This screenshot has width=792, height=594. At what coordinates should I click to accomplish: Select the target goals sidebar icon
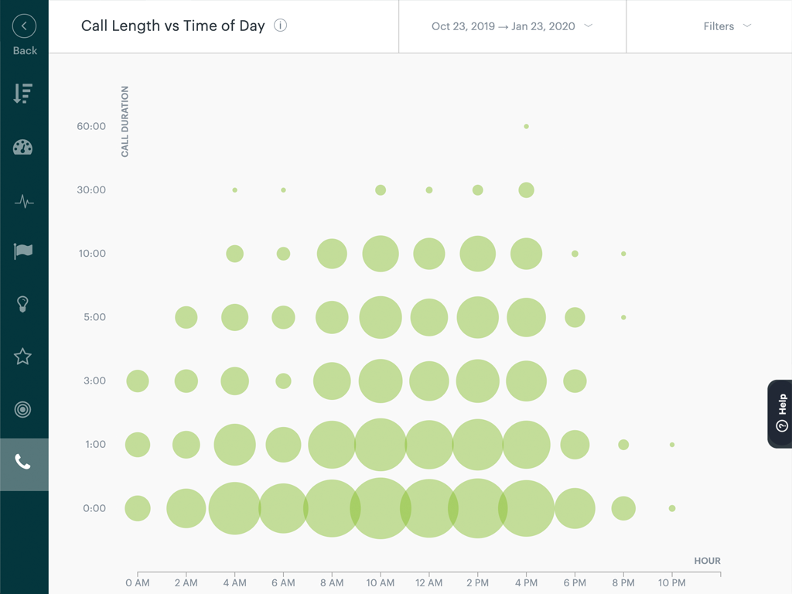pyautogui.click(x=23, y=409)
